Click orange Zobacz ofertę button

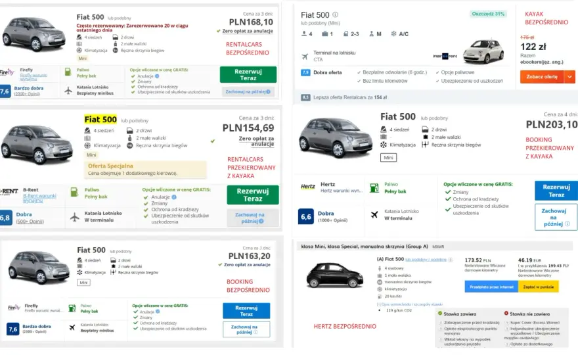pyautogui.click(x=542, y=77)
